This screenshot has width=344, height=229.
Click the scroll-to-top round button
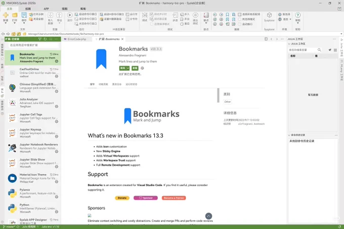pyautogui.click(x=208, y=216)
